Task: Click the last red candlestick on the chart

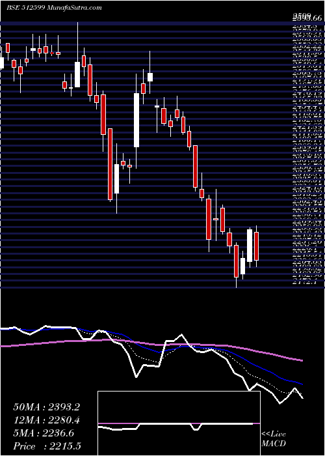Action: tap(257, 246)
